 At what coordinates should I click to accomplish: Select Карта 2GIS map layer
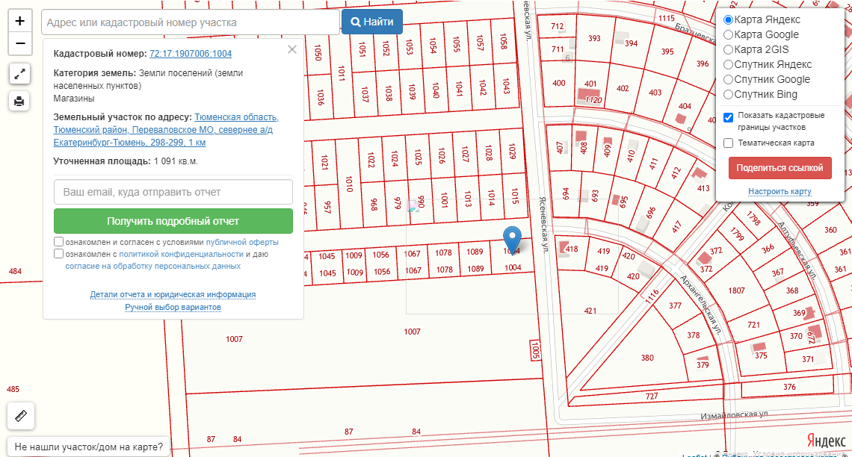click(x=728, y=50)
